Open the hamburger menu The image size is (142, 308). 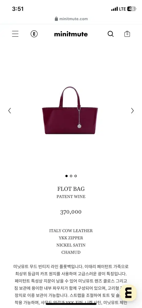[x=15, y=34]
